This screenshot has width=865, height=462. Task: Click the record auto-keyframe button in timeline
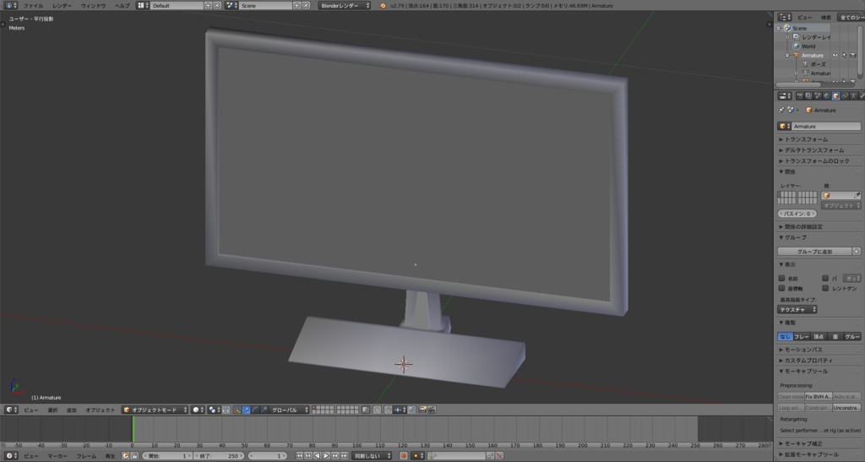pyautogui.click(x=403, y=456)
